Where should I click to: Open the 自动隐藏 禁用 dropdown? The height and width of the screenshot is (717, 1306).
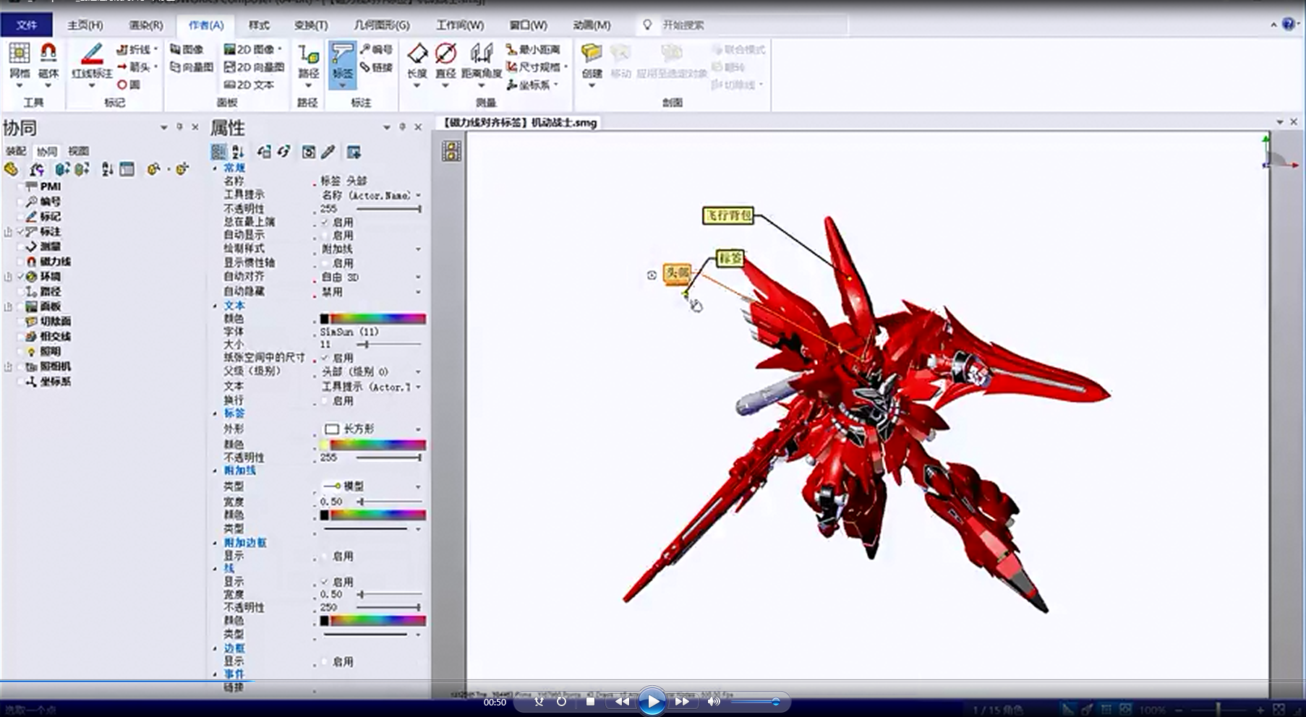tap(418, 292)
